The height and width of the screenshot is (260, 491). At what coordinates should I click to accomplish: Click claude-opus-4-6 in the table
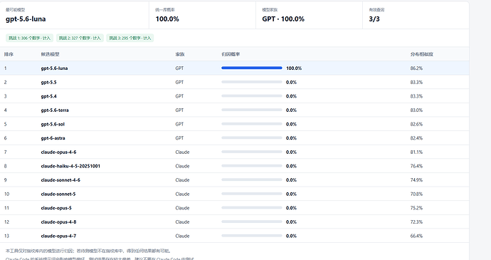click(x=58, y=152)
